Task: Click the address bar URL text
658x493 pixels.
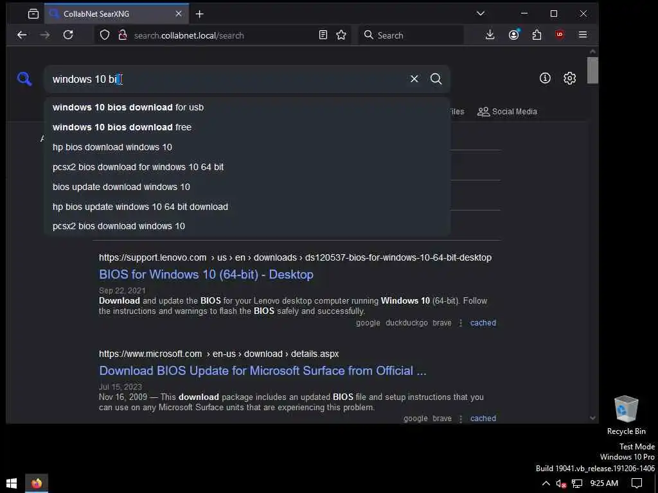Action: [189, 36]
